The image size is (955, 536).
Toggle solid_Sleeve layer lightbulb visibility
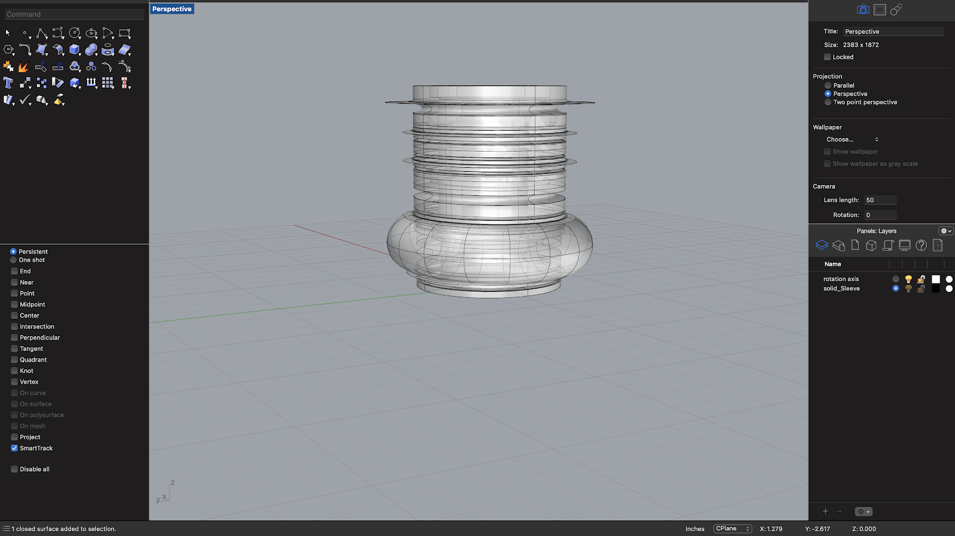(x=908, y=288)
